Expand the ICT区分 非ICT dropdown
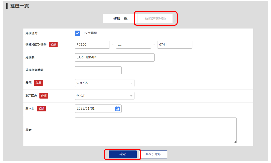Viewport: 271px width, 163px height. pos(105,96)
